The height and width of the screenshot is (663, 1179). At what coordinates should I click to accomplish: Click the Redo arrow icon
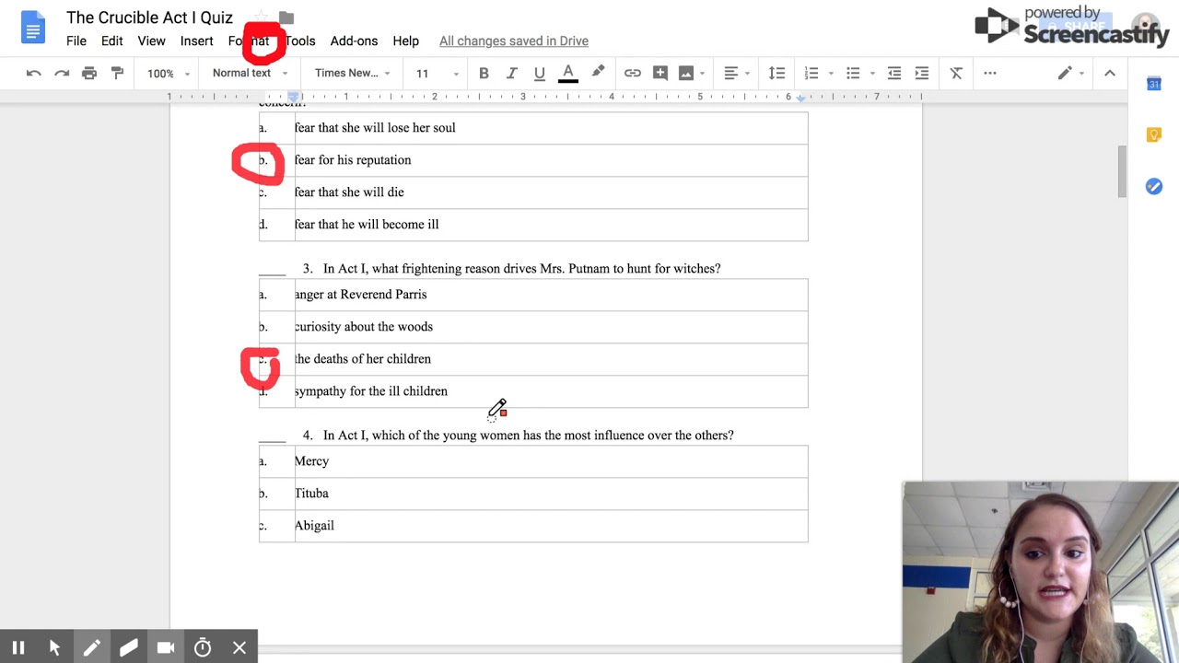[62, 74]
